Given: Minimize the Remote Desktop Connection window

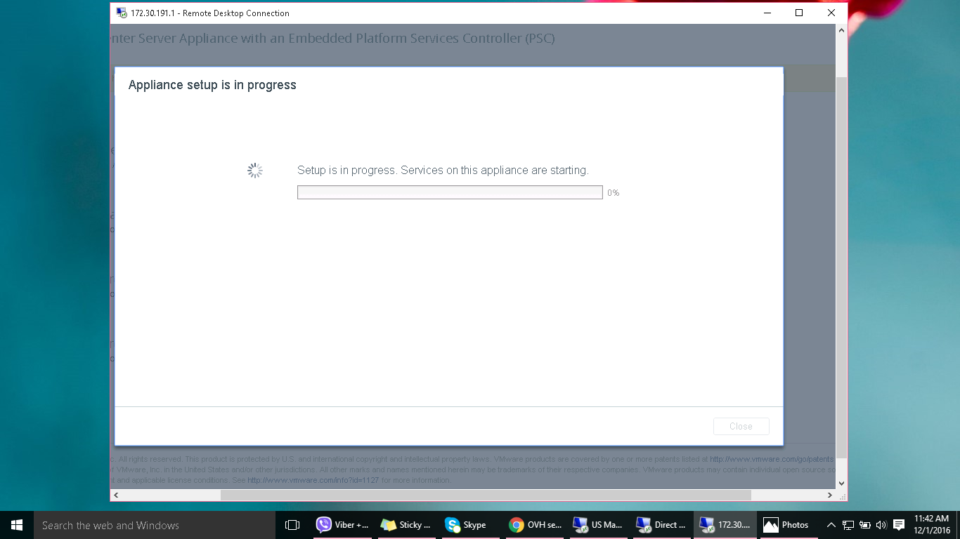Looking at the screenshot, I should pos(767,13).
